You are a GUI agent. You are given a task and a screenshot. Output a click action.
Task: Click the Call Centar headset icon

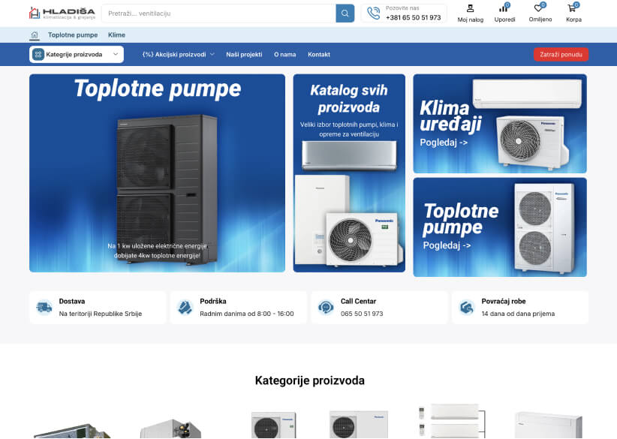(x=325, y=307)
